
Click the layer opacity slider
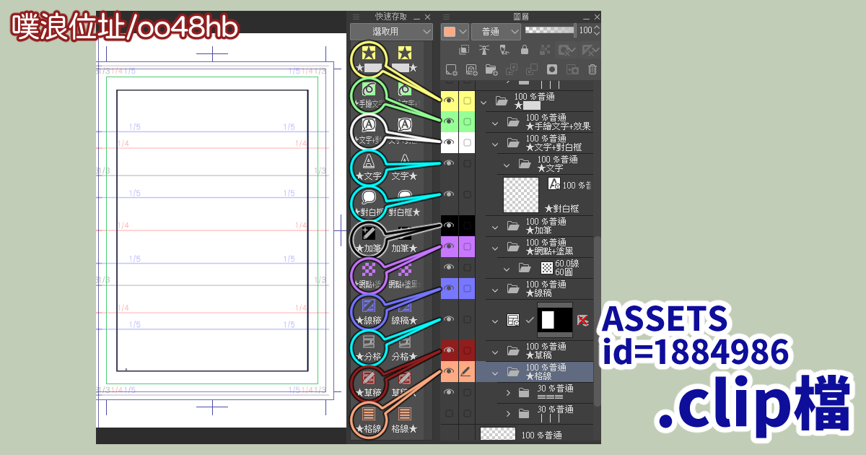pyautogui.click(x=549, y=30)
